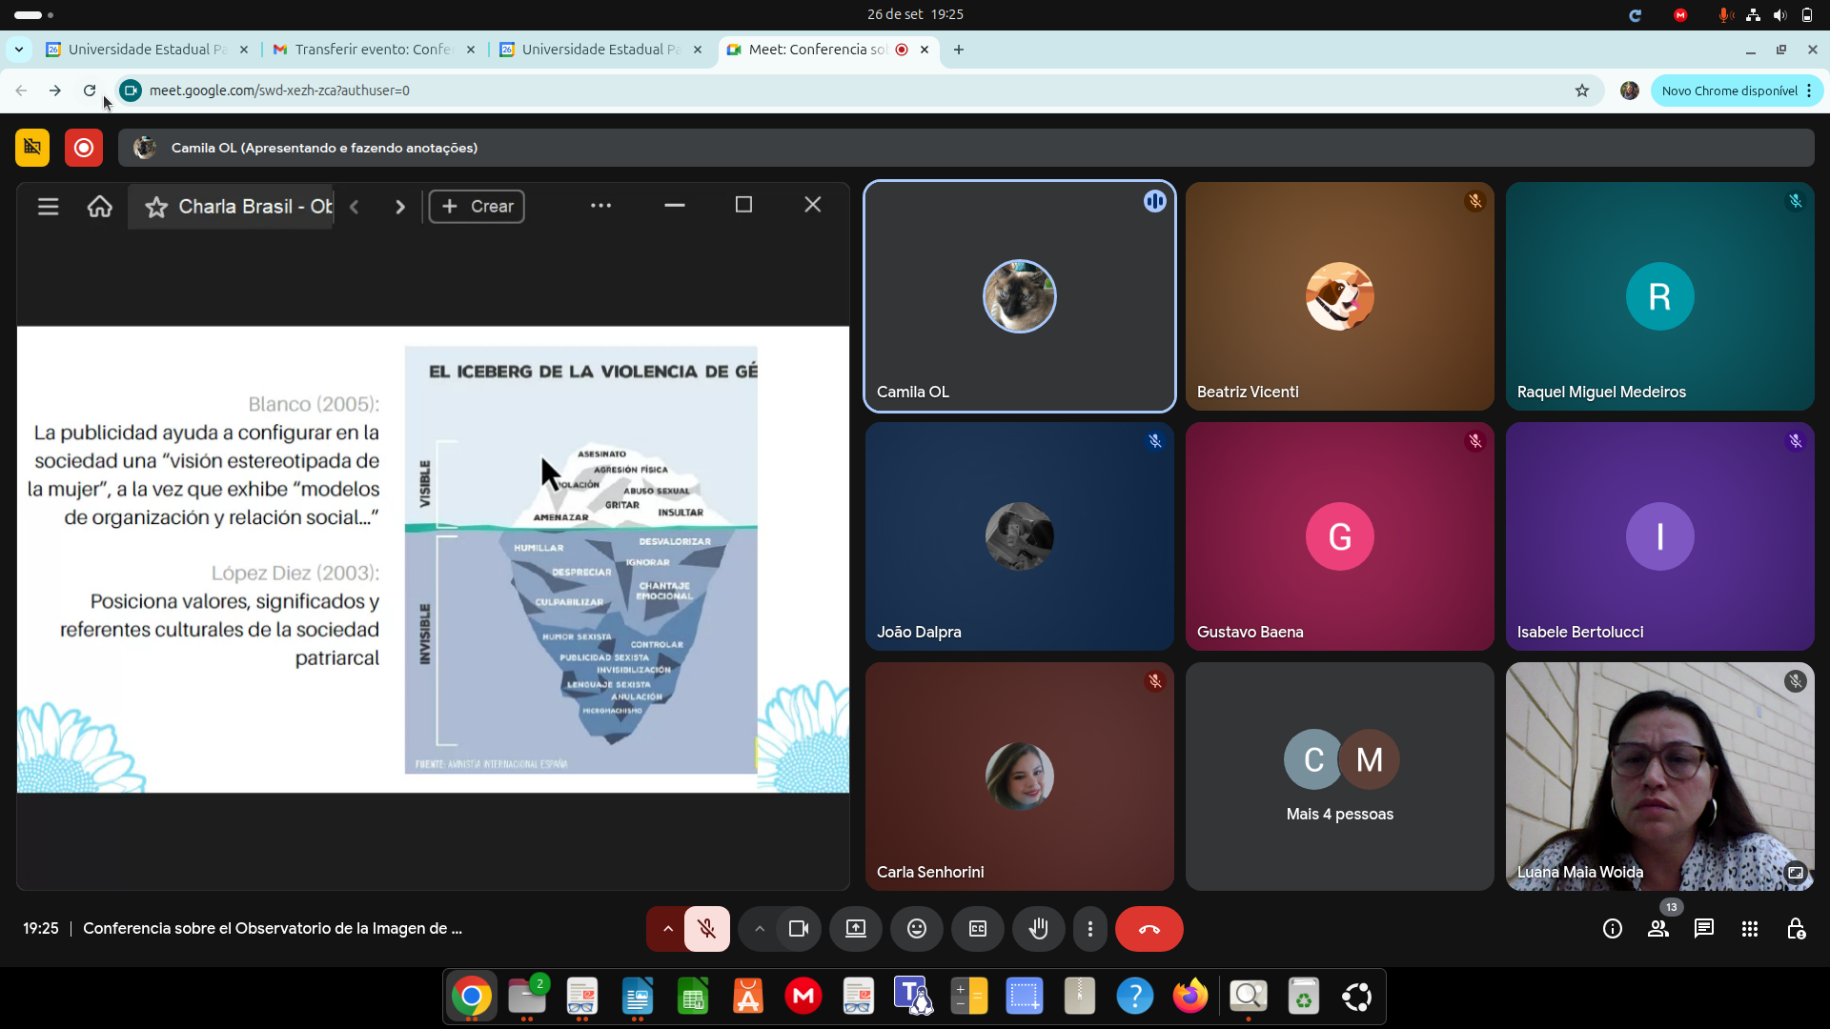Hang up with the red leave call button
The height and width of the screenshot is (1029, 1830).
(1149, 929)
